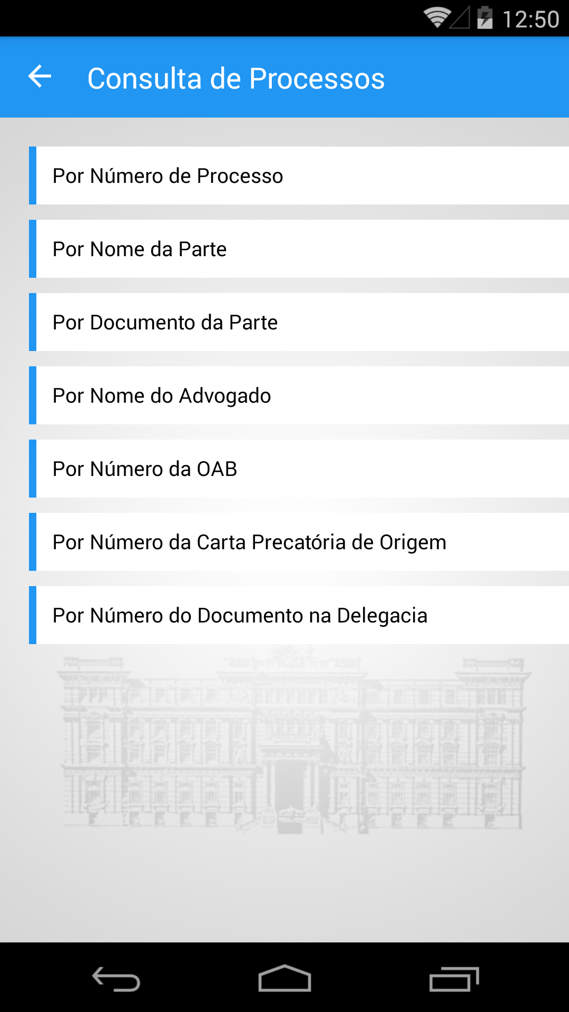Open Por Número da OAB search
This screenshot has width=569, height=1012.
(300, 469)
